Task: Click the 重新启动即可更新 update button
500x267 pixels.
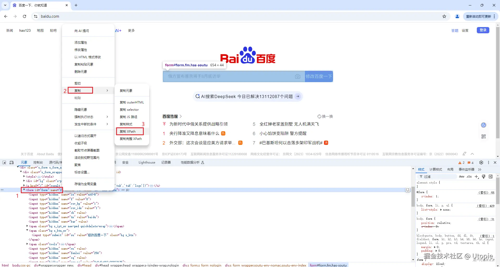Action: click(x=479, y=16)
